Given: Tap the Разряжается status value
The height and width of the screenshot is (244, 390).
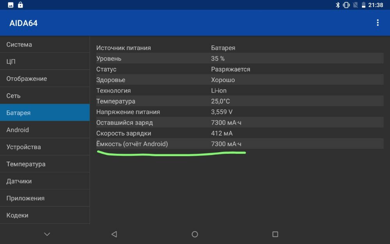Looking at the screenshot, I should [x=230, y=69].
